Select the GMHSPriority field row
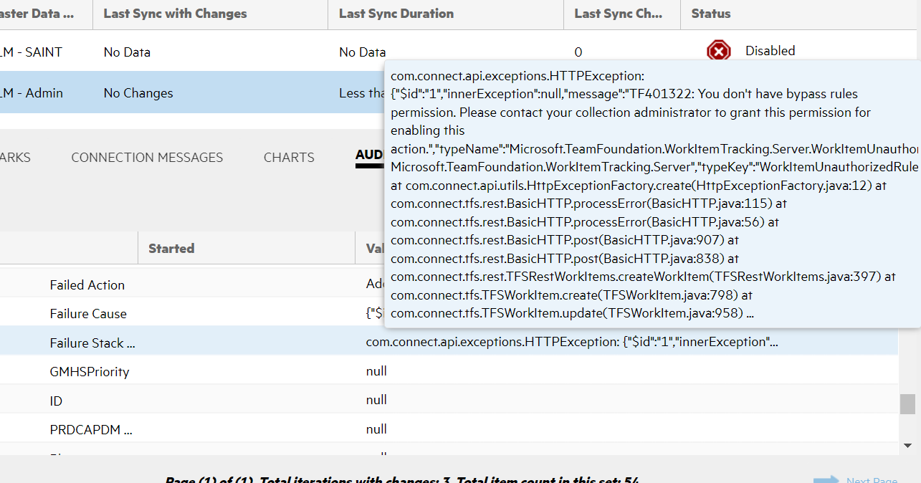Viewport: 921px width, 483px height. pyautogui.click(x=89, y=372)
